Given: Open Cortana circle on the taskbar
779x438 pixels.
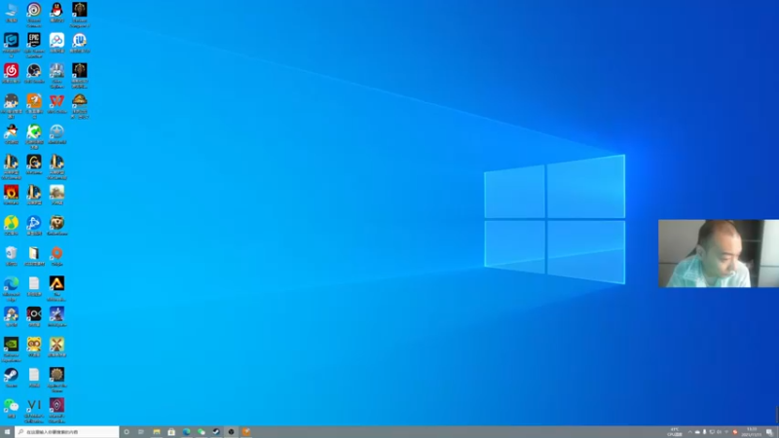Looking at the screenshot, I should [x=127, y=432].
